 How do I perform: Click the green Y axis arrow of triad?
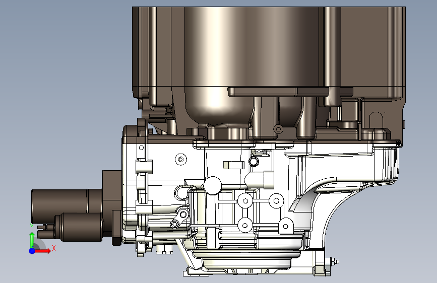(32, 240)
